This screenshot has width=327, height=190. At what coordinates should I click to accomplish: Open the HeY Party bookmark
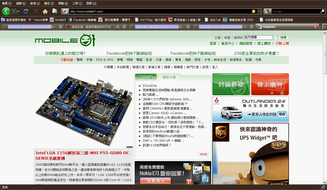[x=150, y=20]
